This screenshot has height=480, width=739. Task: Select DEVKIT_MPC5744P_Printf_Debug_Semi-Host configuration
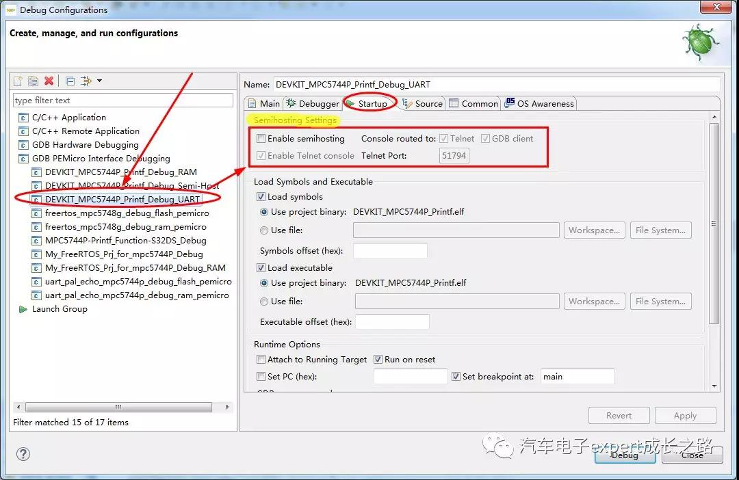tap(132, 185)
